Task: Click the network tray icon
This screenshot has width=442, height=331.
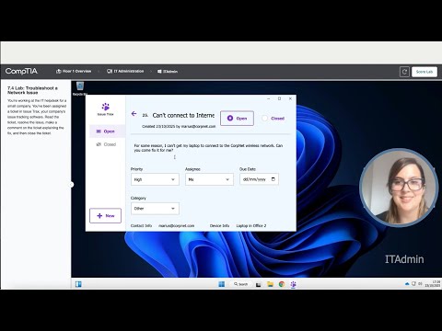Action: (413, 284)
